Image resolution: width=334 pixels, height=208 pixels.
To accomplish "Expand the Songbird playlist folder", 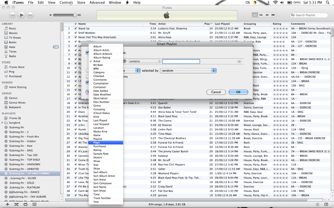I will (x=3, y=123).
